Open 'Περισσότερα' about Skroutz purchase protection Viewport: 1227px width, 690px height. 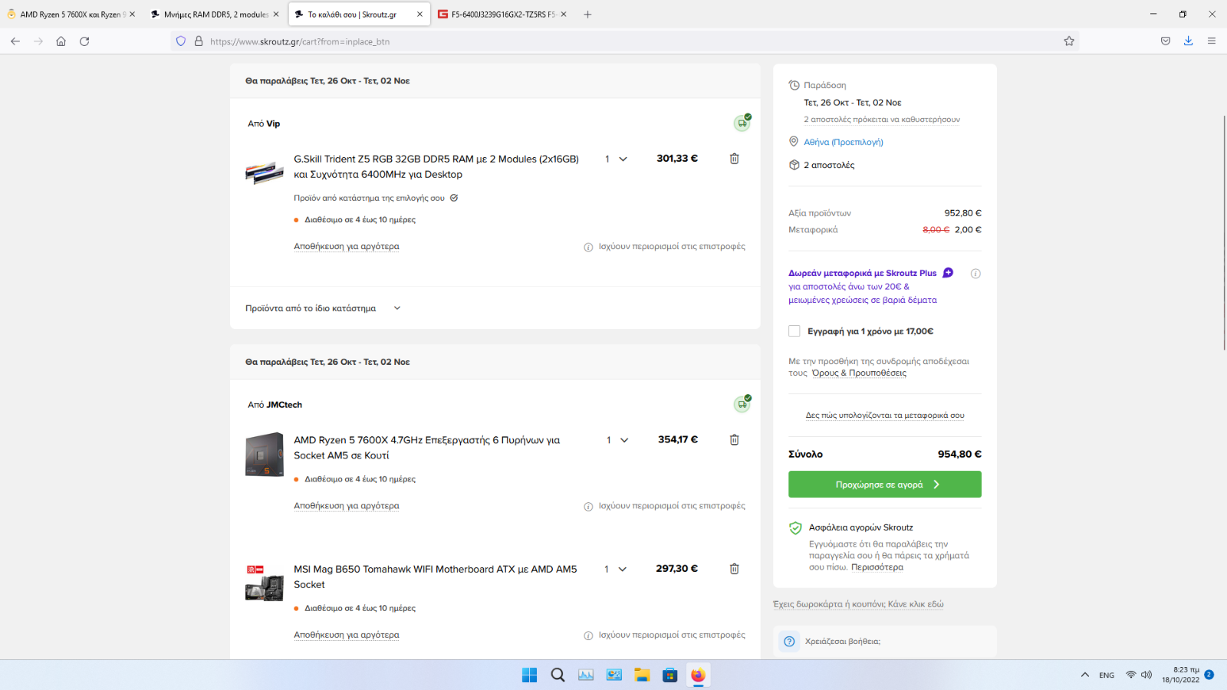877,567
